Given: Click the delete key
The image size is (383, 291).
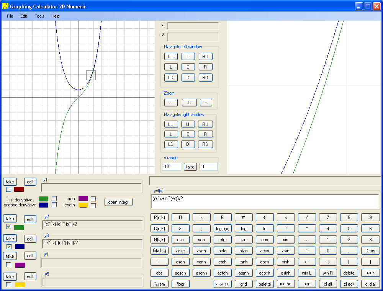Looking at the screenshot, I should (x=349, y=273).
